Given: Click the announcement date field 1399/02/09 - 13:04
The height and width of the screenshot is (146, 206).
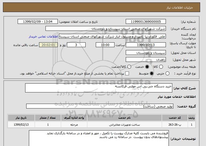Looking at the screenshot, I should (x=38, y=22).
